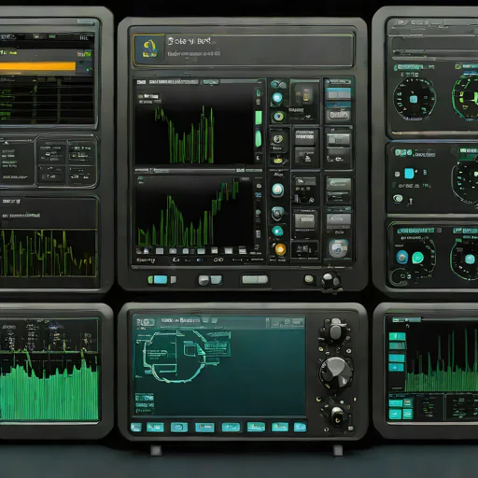
Task: Click the cyan square at the gauge's center
Action: coord(414,99)
